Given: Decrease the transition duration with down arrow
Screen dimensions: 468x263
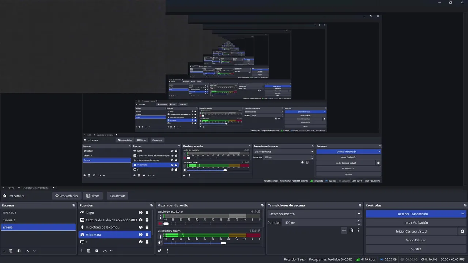Looking at the screenshot, I should click(359, 225).
